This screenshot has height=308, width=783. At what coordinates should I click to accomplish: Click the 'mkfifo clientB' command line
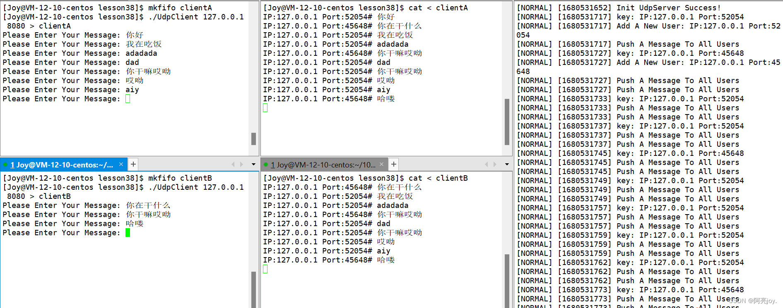click(x=108, y=178)
